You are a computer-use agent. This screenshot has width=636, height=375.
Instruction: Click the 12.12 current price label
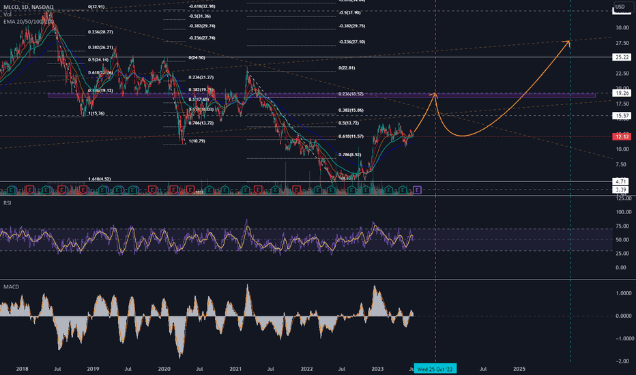click(x=622, y=136)
